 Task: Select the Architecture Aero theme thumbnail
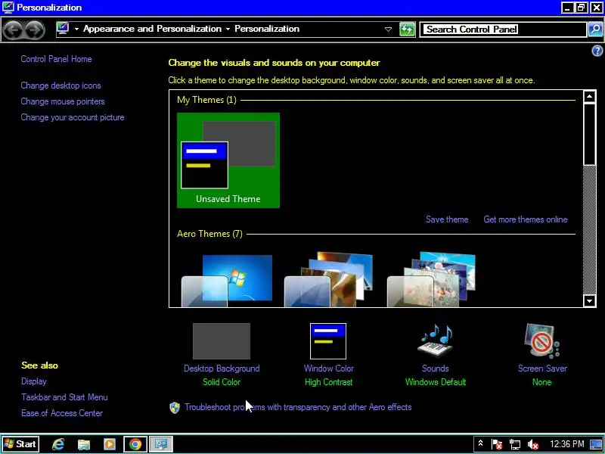[x=329, y=280]
